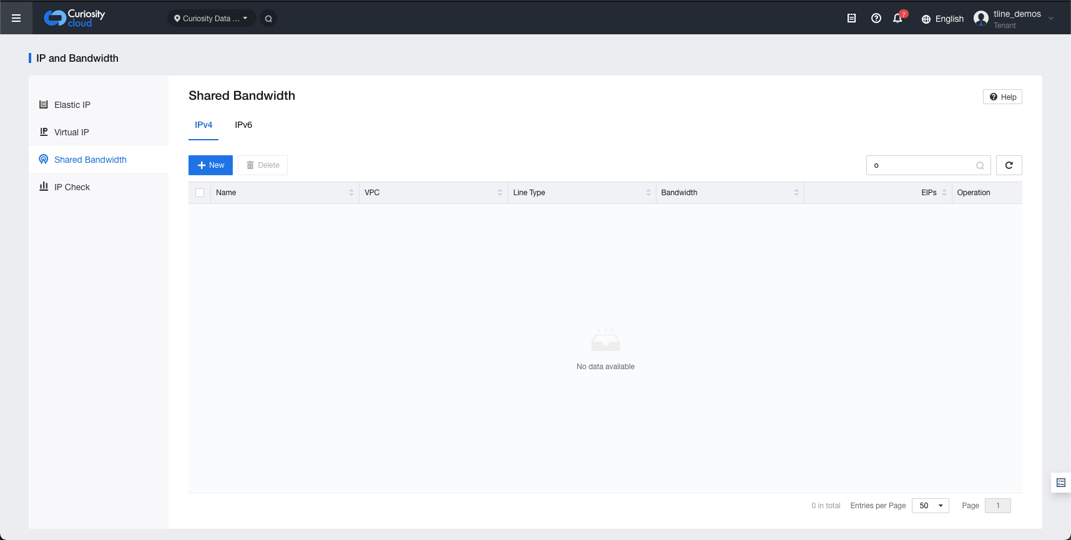Click the IP and Bandwidth page title

pyautogui.click(x=77, y=58)
